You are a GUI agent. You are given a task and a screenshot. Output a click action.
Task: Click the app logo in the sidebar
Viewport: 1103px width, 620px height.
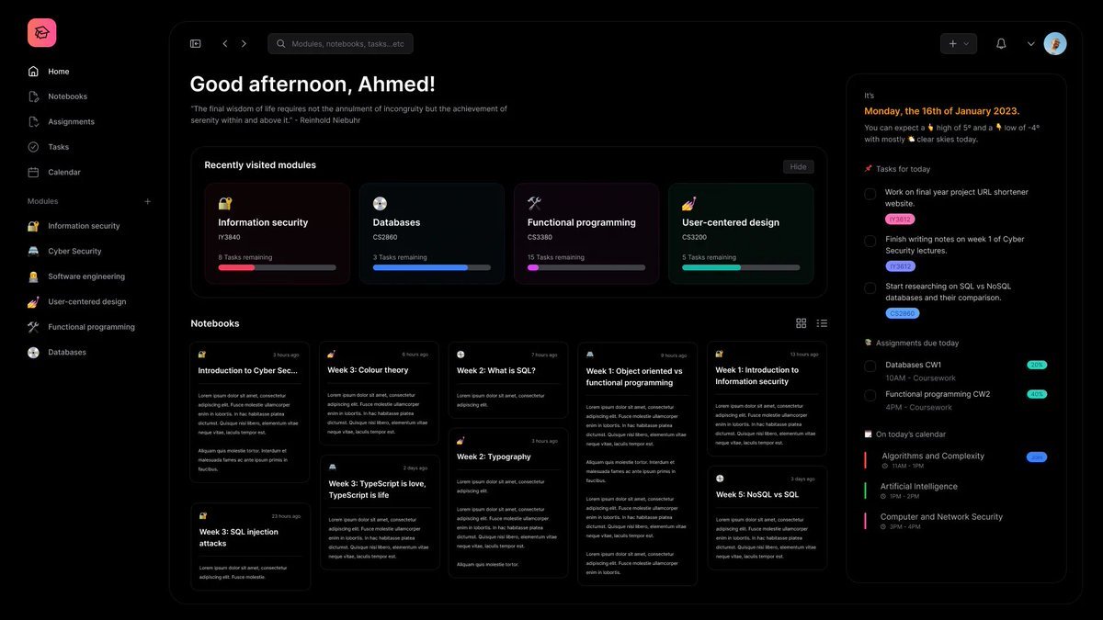point(41,33)
